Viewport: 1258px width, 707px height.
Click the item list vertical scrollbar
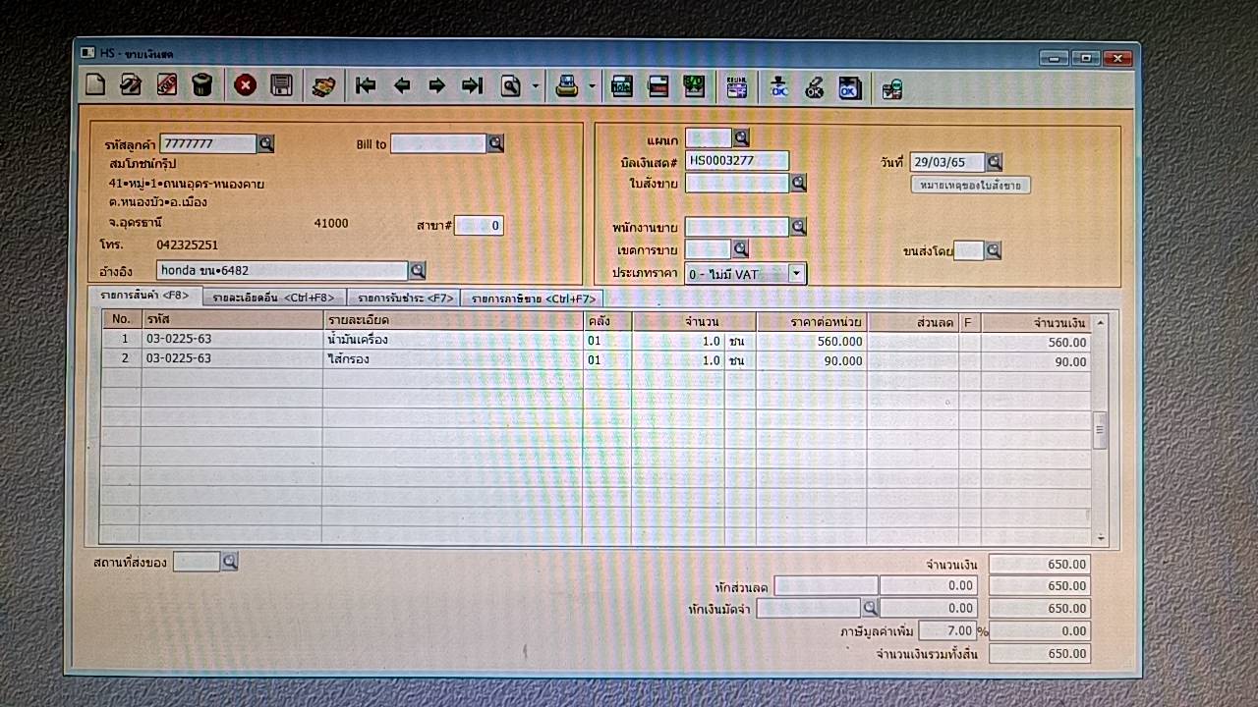pos(1100,429)
